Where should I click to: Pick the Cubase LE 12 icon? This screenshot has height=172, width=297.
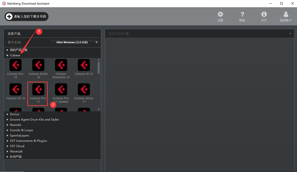point(15,90)
